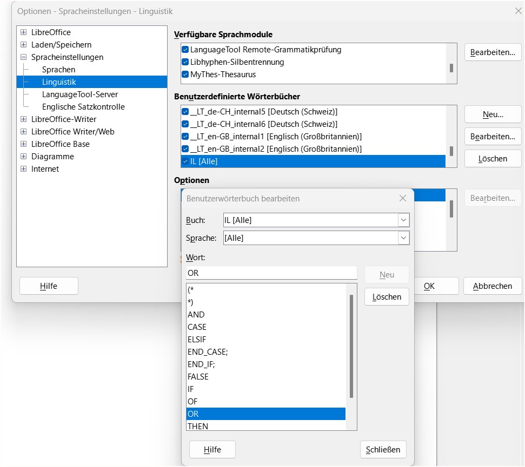Uncheck the __LT_en-GB_internal2 dictionary
Screen dimensions: 525x467
coord(185,149)
